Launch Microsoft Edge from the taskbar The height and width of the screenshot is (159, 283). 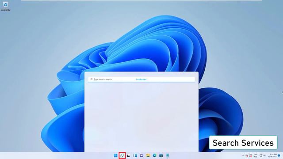pos(154,155)
